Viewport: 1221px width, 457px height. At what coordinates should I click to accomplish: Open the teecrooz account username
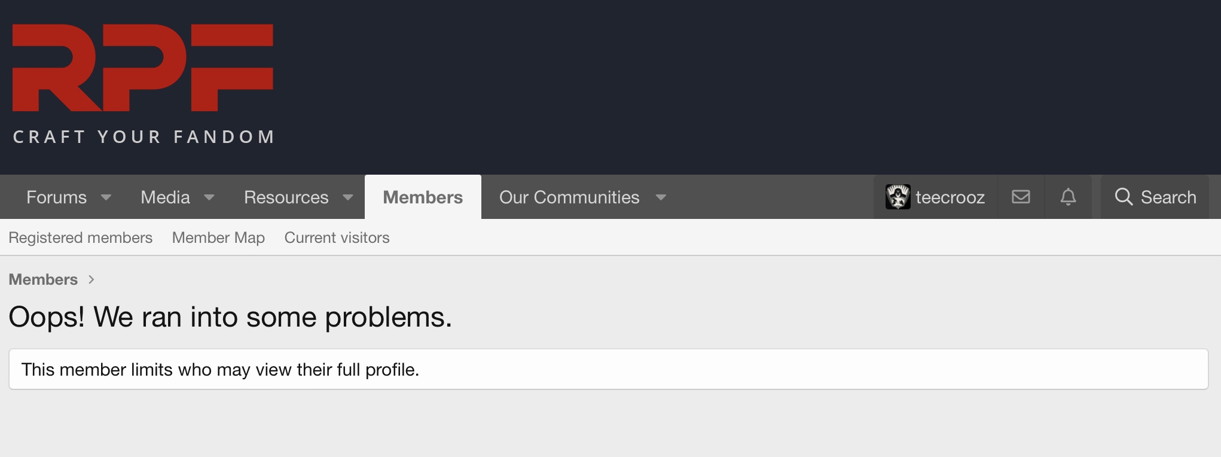pyautogui.click(x=950, y=197)
